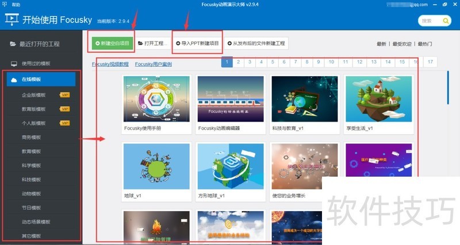Go to page 2 of templates
460x245 pixels.
coord(238,62)
